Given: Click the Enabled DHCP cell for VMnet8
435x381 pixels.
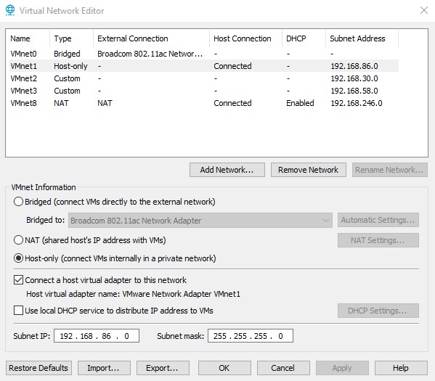Looking at the screenshot, I should point(300,103).
